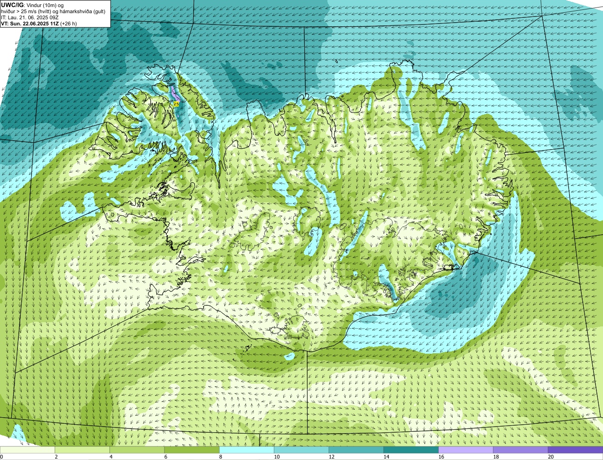
Task: Click the legend scale label "6"
Action: pos(166,457)
